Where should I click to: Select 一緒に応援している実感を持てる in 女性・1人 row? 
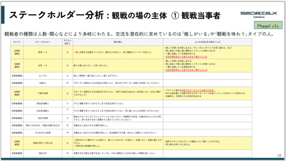tap(180, 67)
